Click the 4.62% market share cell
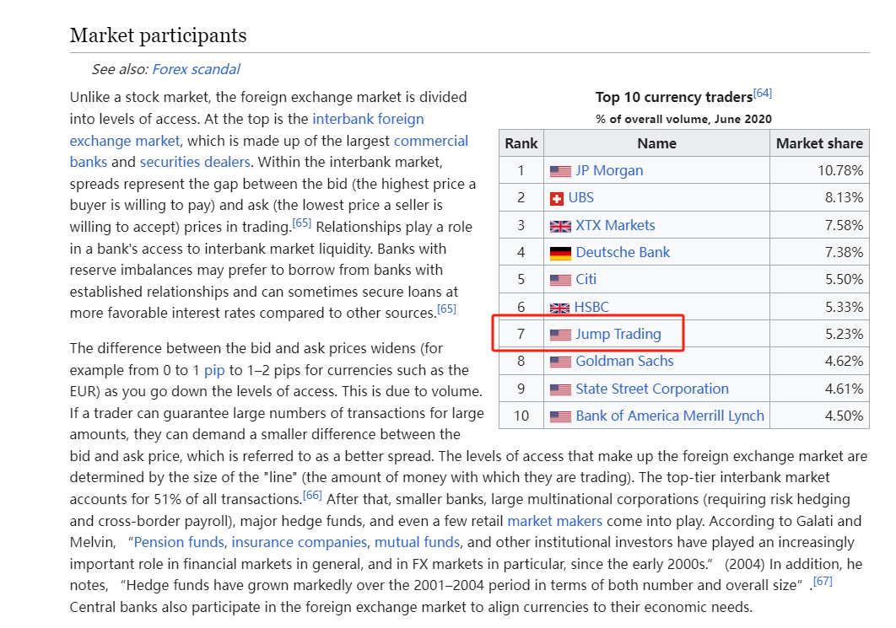The height and width of the screenshot is (628, 896). [x=819, y=362]
